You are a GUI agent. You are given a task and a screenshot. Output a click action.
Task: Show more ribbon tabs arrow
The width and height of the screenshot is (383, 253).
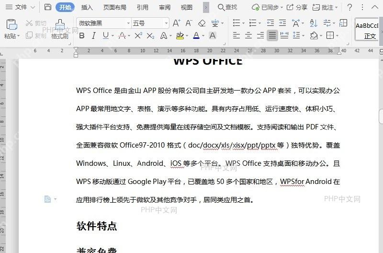click(x=206, y=7)
